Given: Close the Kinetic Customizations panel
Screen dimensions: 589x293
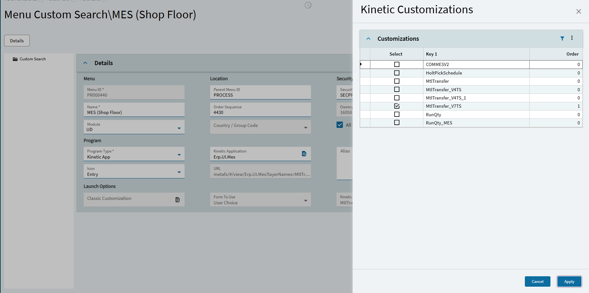Looking at the screenshot, I should coord(579,12).
